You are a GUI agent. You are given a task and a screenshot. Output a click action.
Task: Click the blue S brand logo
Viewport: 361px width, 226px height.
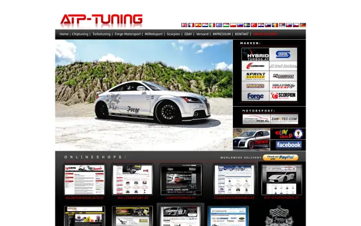click(283, 54)
